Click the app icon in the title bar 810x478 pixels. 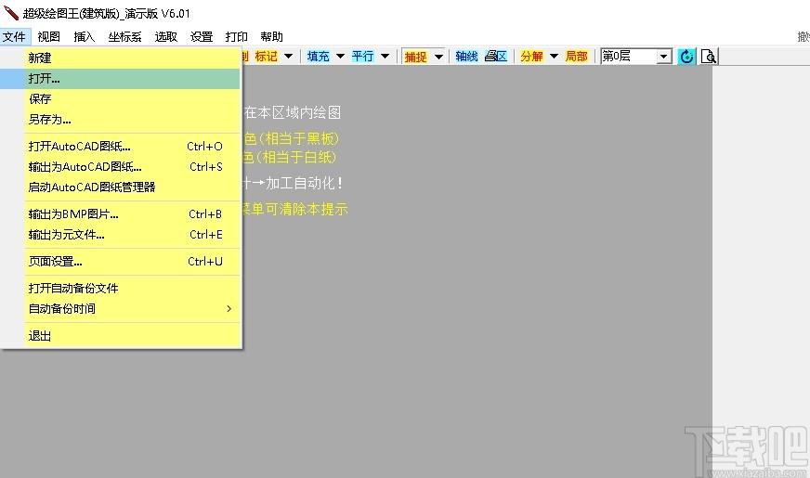tap(11, 12)
